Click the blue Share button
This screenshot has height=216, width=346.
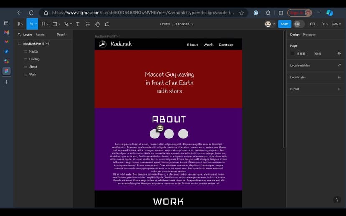pyautogui.click(x=285, y=24)
